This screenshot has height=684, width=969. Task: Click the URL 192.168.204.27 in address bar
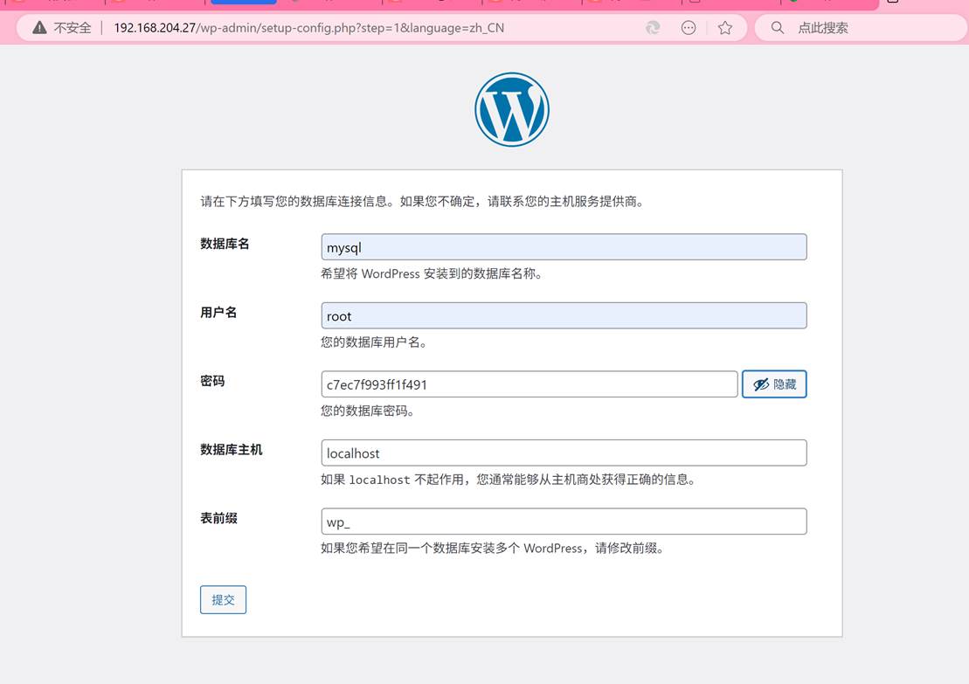(309, 28)
